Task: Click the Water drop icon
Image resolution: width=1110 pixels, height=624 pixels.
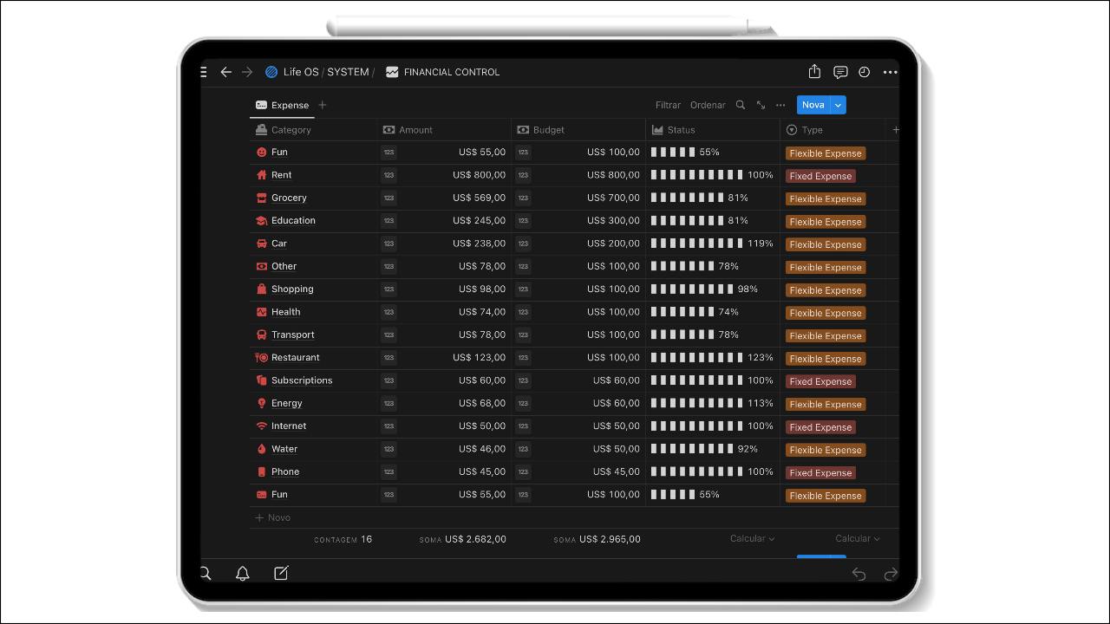Action: [262, 449]
